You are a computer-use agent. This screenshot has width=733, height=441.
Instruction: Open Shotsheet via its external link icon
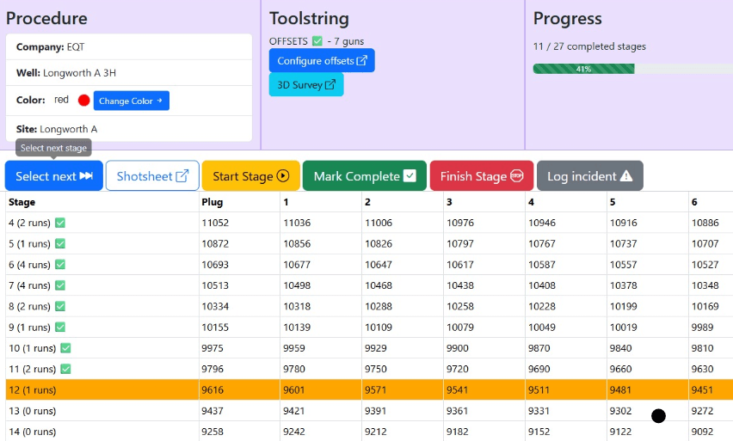(182, 176)
